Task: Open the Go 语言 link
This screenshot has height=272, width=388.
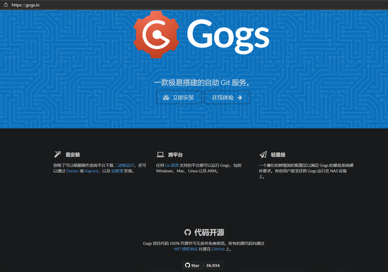Action: (x=172, y=165)
